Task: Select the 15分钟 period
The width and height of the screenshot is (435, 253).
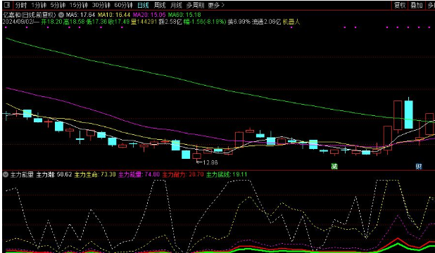Action: 79,5
